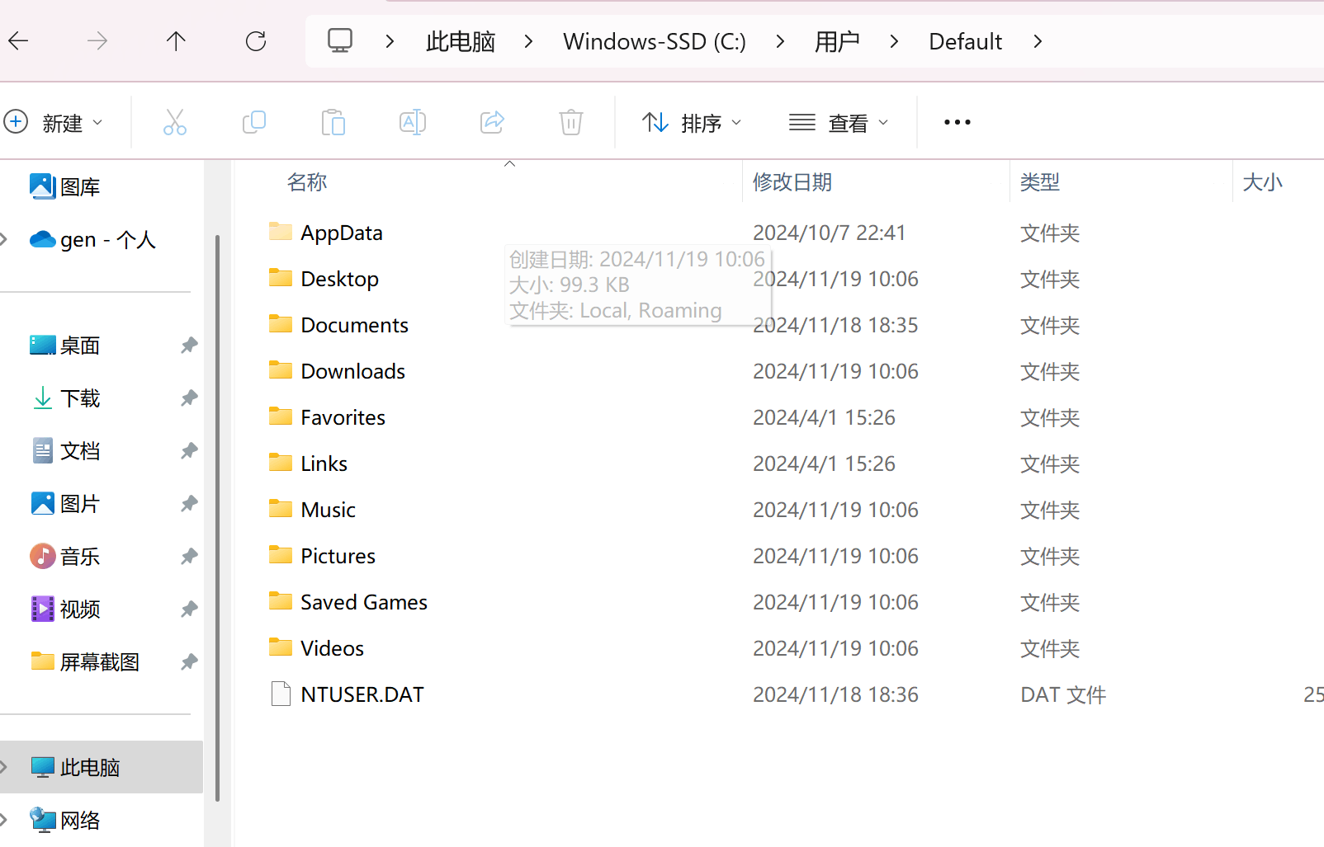Image resolution: width=1324 pixels, height=847 pixels.
Task: Navigate up one folder level
Action: (x=175, y=40)
